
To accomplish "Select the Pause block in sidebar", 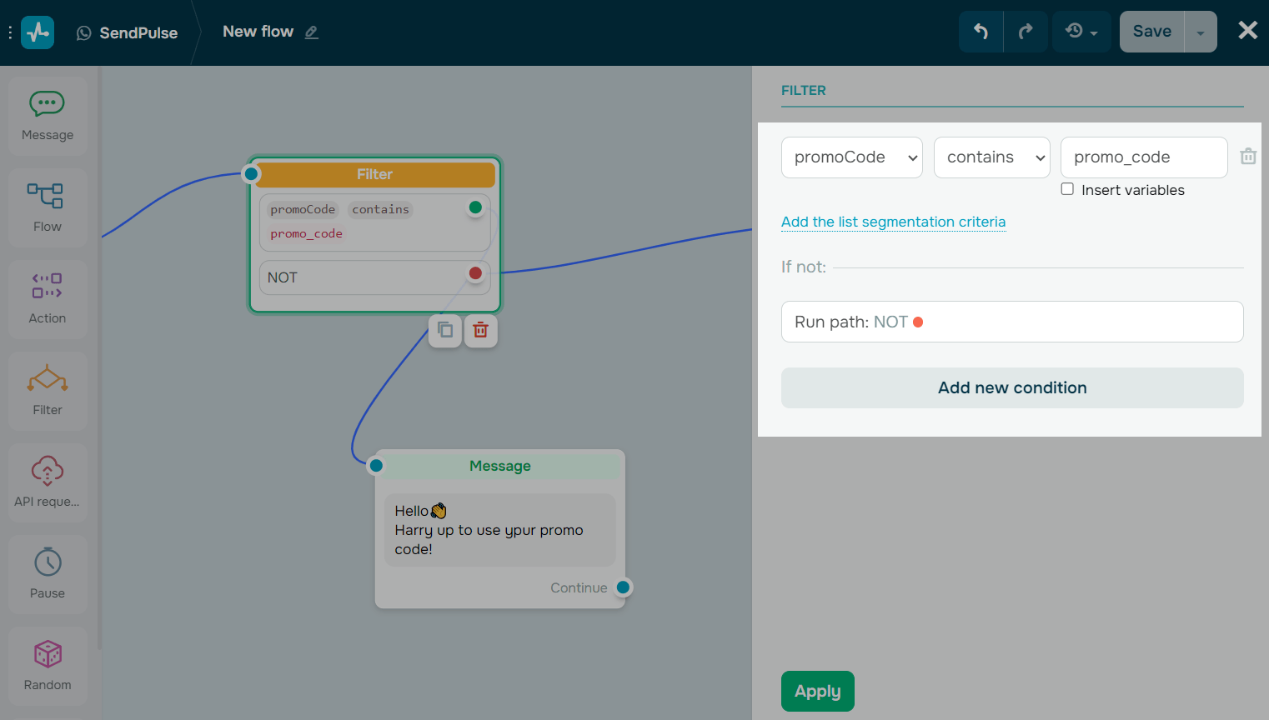I will tap(48, 573).
